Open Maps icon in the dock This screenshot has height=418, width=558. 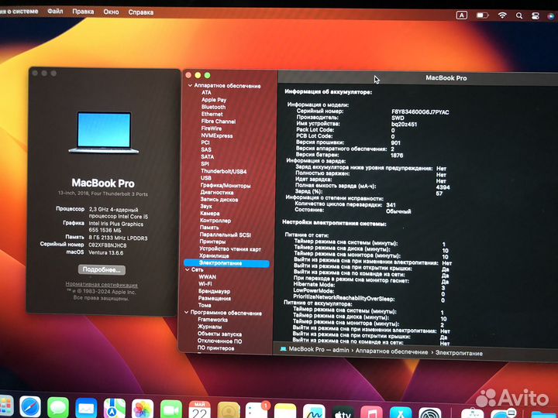(114, 409)
